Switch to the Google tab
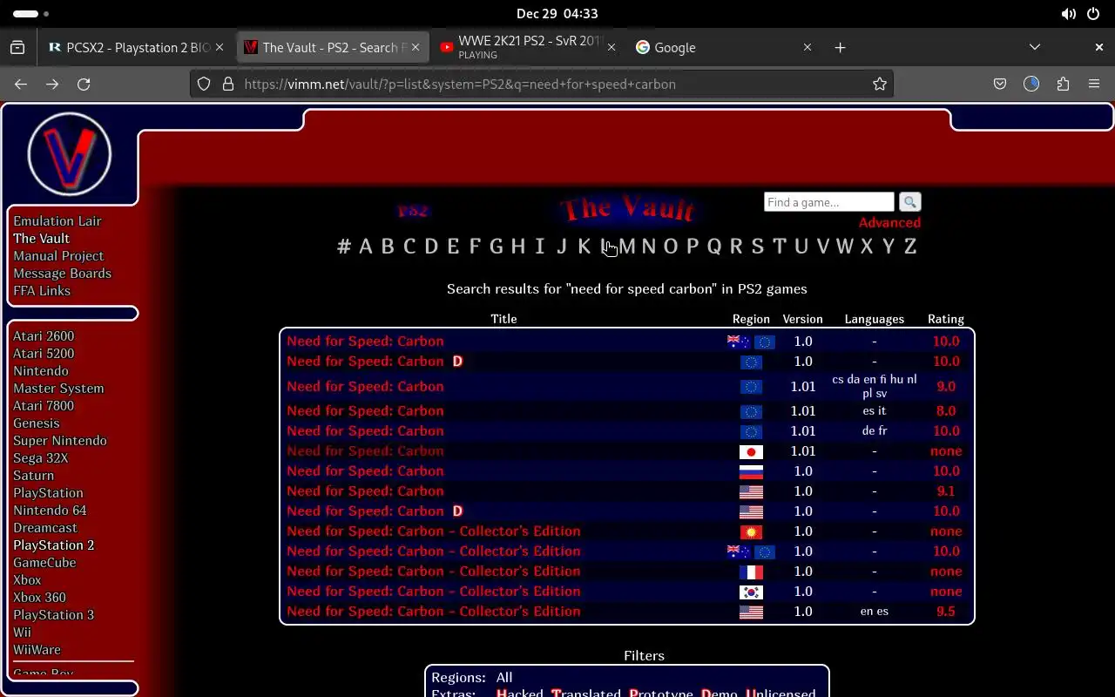 point(723,47)
